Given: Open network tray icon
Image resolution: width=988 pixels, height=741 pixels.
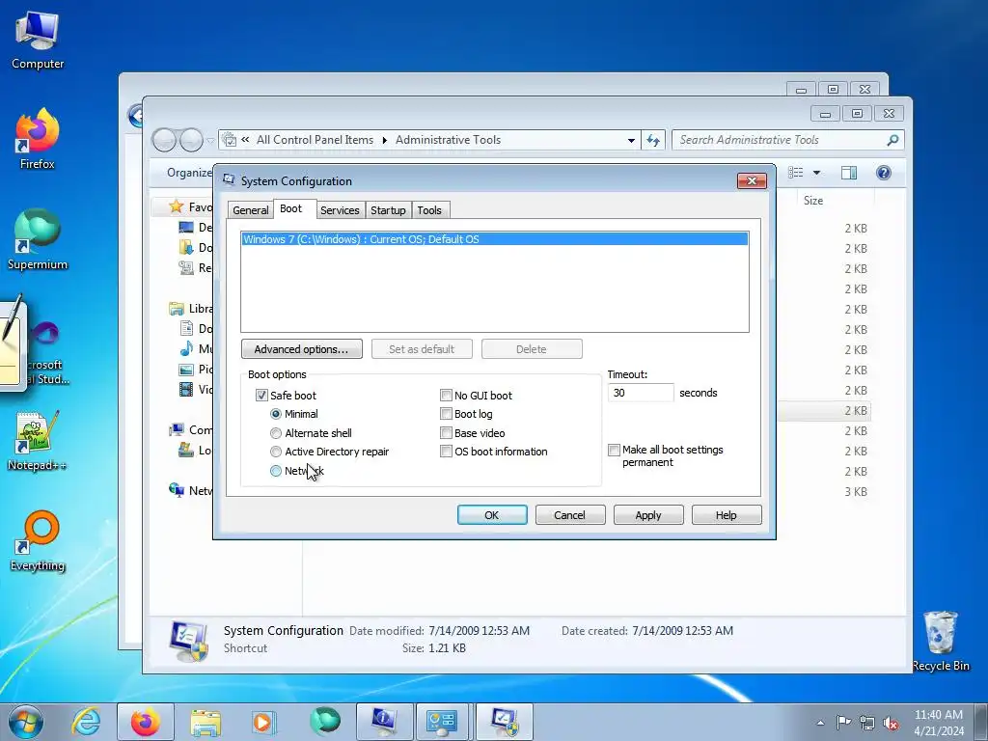Looking at the screenshot, I should pyautogui.click(x=867, y=723).
